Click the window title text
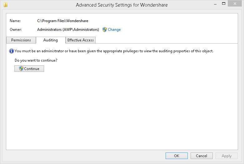 [x=122, y=5]
